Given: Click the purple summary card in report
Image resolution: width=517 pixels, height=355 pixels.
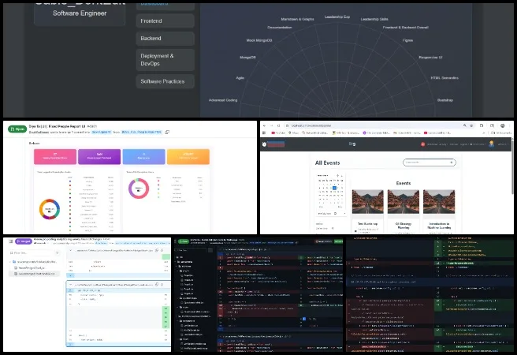Looking at the screenshot, I should click(x=99, y=156).
